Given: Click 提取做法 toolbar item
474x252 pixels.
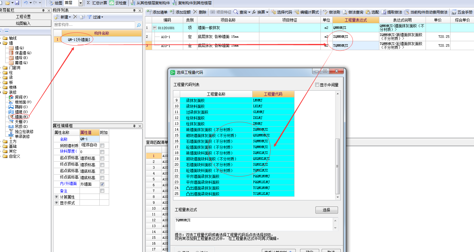Looking at the screenshot, I should click(x=392, y=12).
